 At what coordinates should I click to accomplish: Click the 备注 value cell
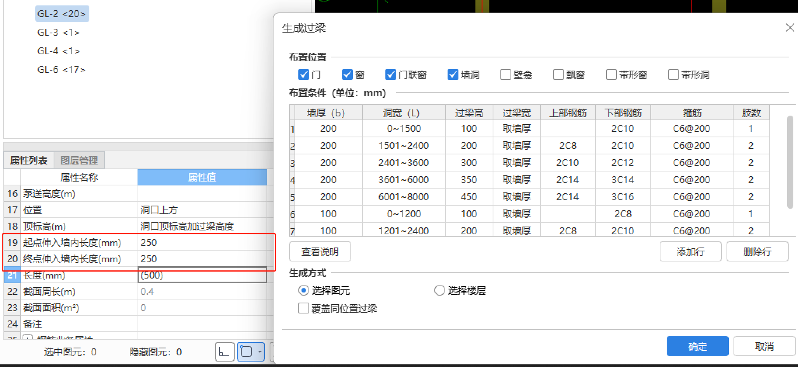click(x=202, y=324)
